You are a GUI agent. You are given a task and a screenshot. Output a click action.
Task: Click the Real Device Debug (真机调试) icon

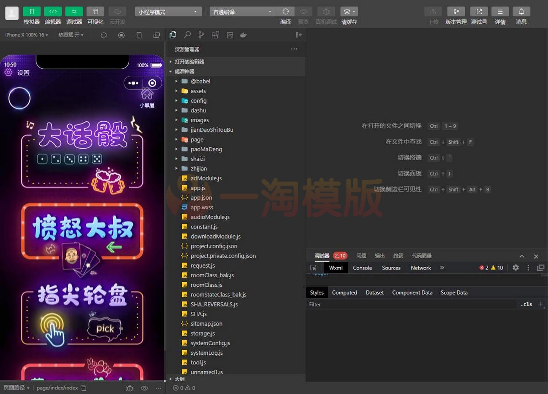pyautogui.click(x=326, y=11)
